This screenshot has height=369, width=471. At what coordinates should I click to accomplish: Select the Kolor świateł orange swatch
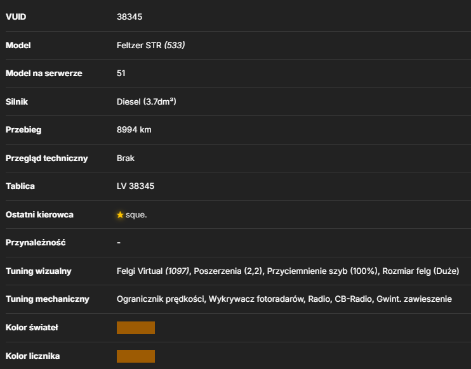(x=136, y=328)
